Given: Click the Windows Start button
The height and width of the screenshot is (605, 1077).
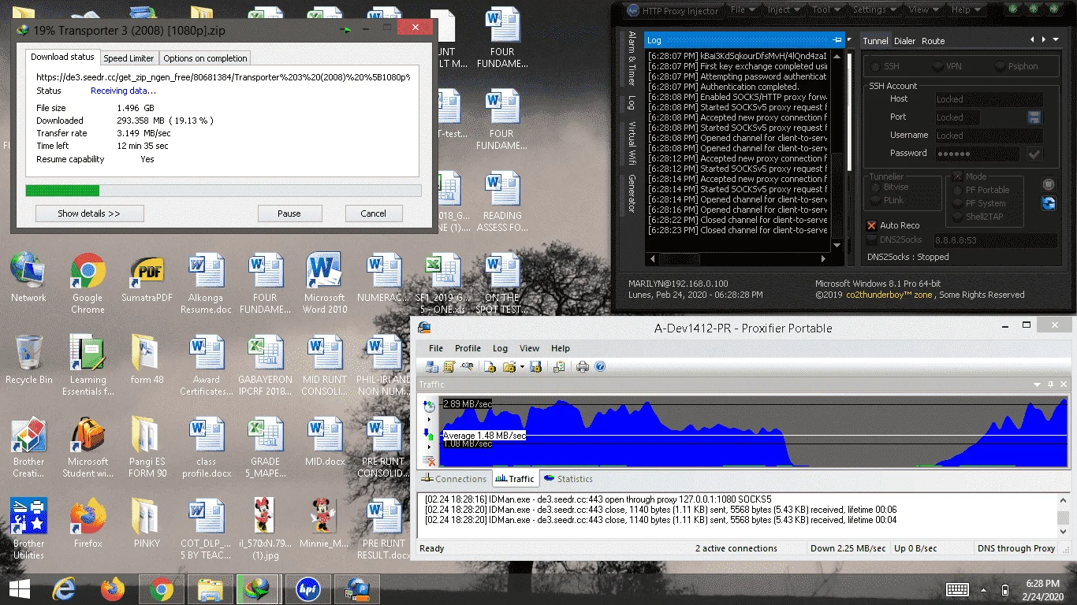Looking at the screenshot, I should [x=19, y=588].
